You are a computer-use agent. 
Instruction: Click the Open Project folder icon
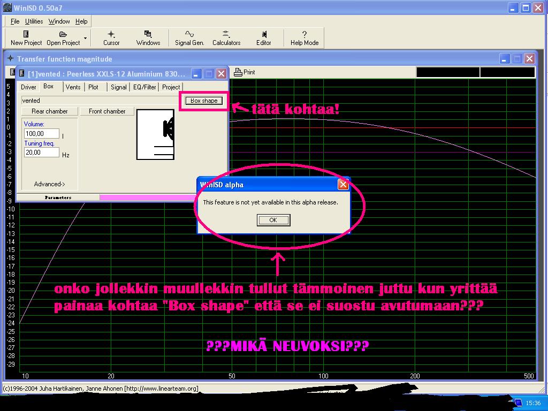[x=63, y=34]
